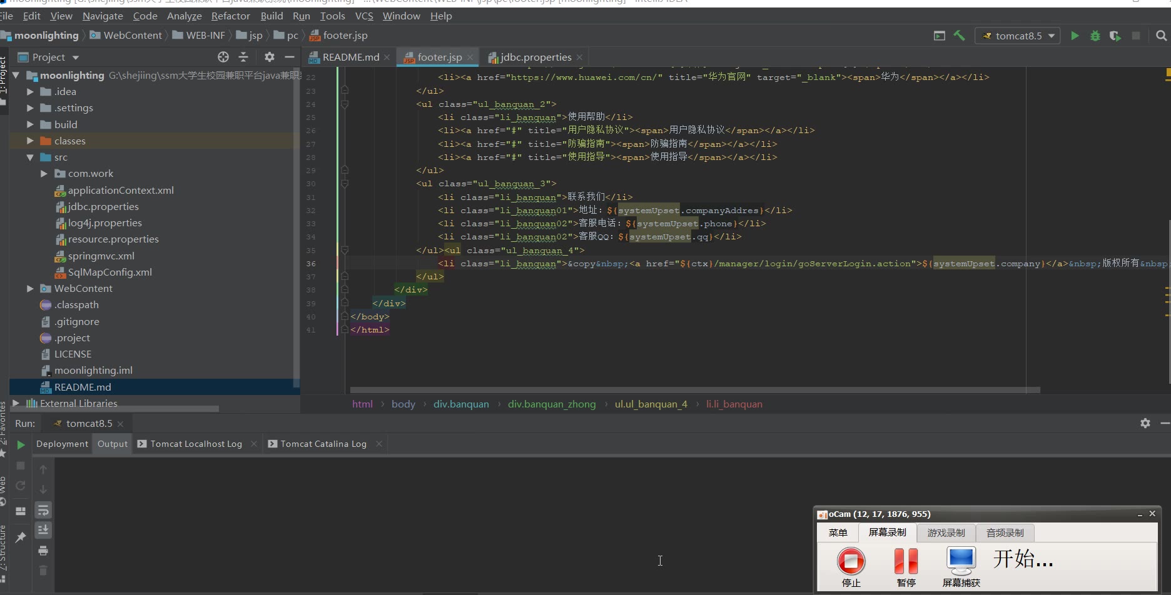The image size is (1171, 595).
Task: Expand the WebContent folder in the tree
Action: (30, 288)
